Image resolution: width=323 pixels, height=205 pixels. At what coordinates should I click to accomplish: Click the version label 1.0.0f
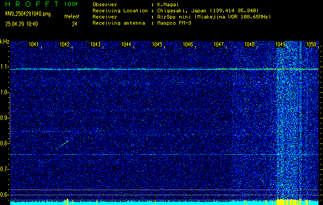tap(71, 4)
